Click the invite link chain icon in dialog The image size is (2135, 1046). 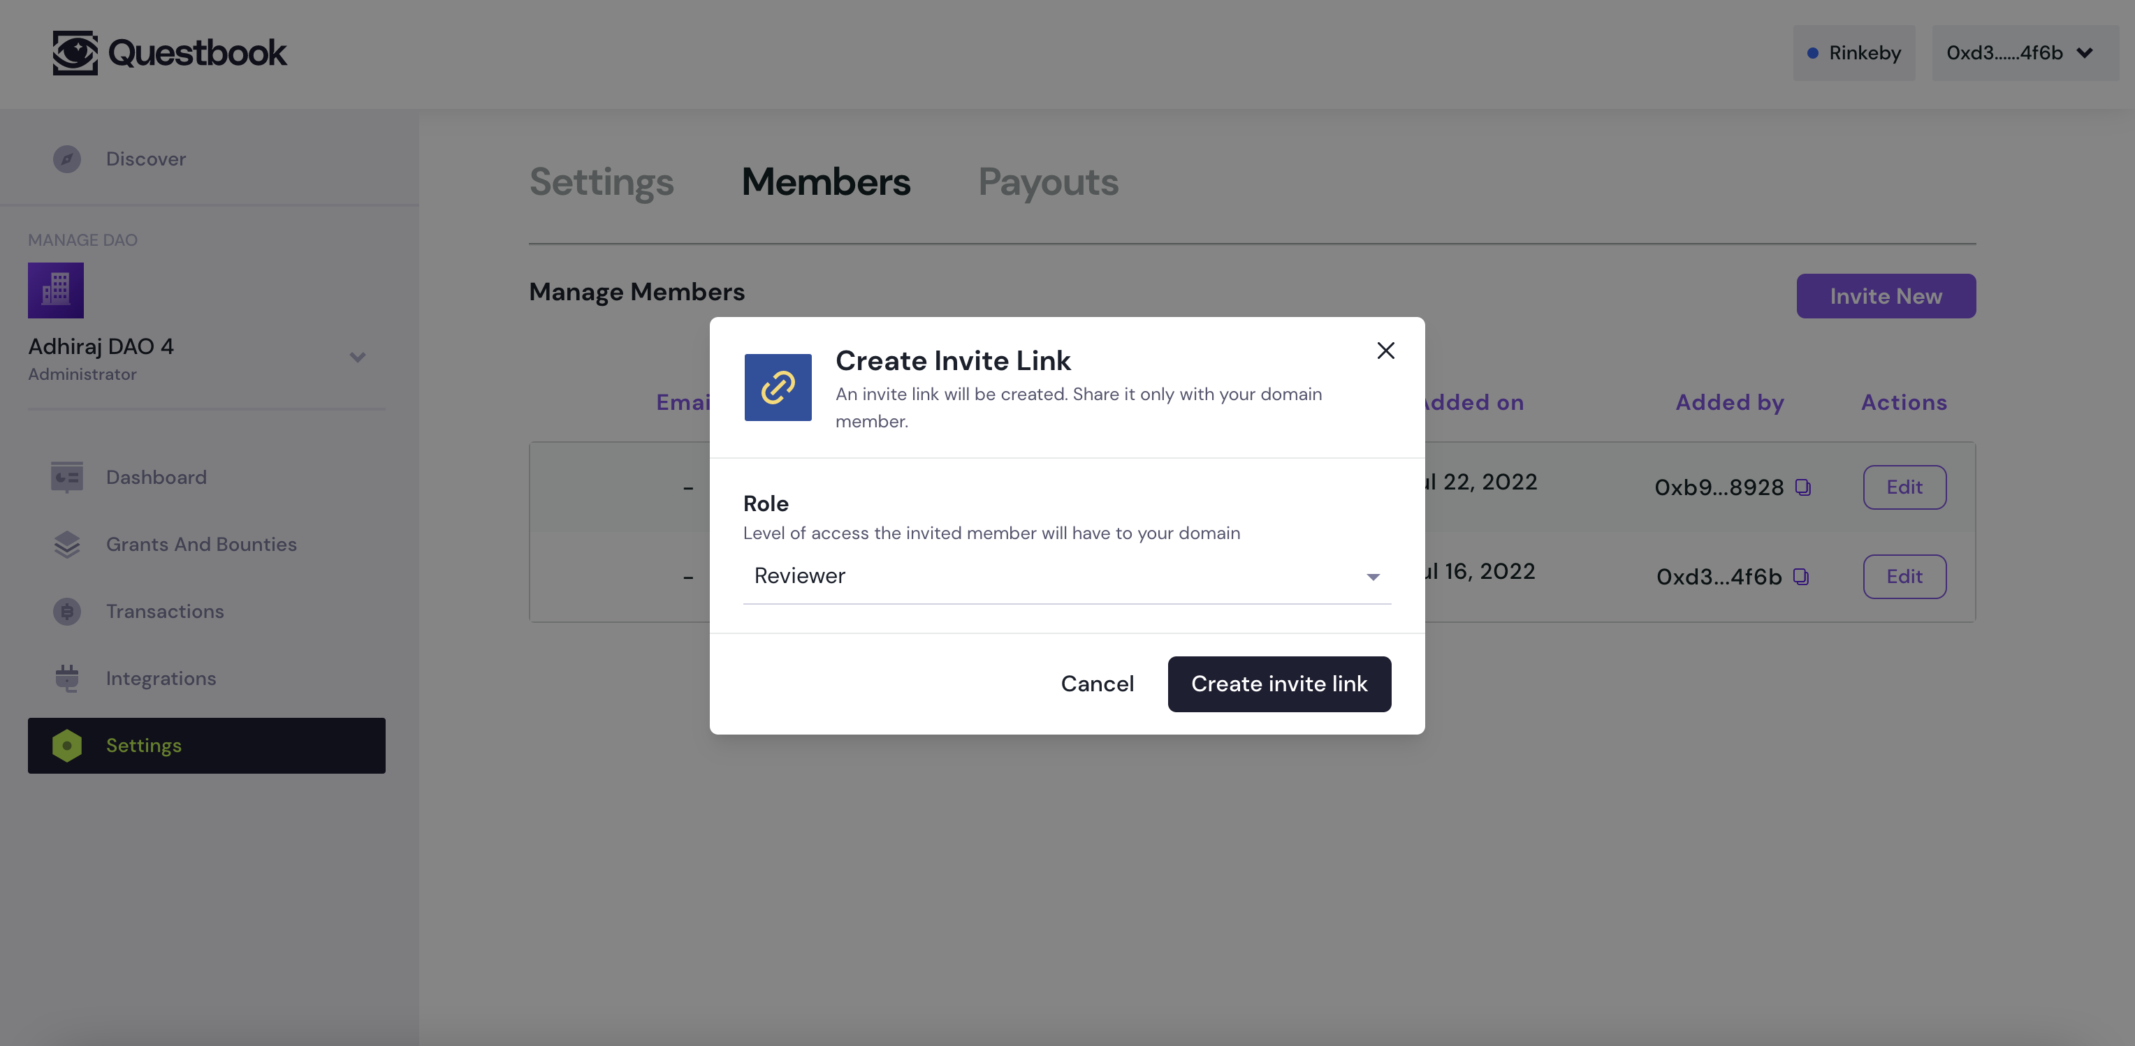pos(778,386)
